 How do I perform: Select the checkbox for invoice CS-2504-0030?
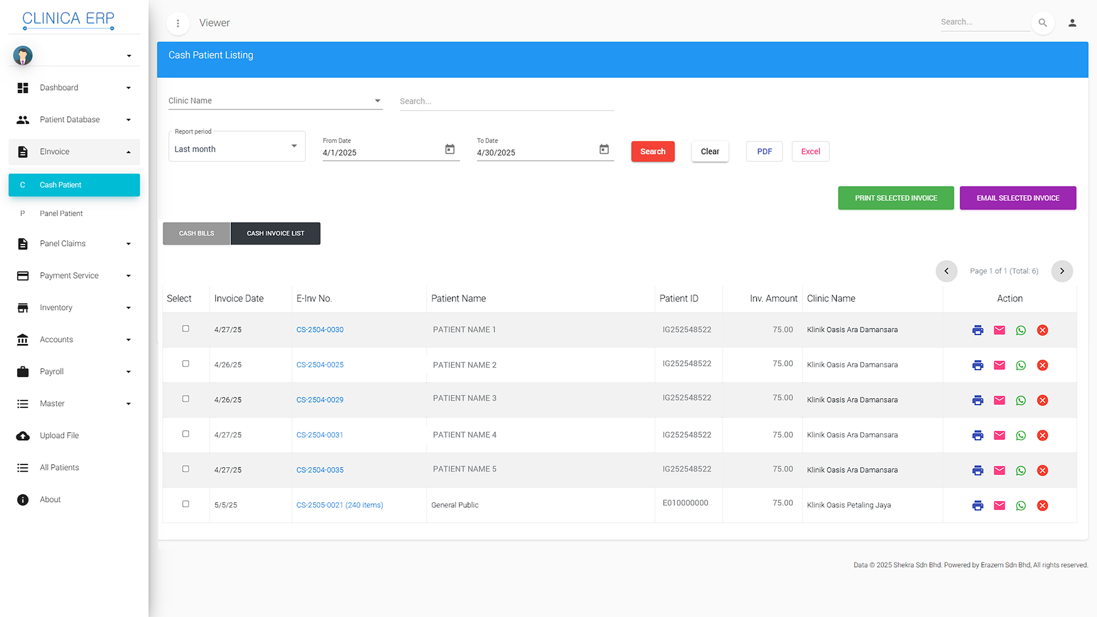(x=186, y=329)
